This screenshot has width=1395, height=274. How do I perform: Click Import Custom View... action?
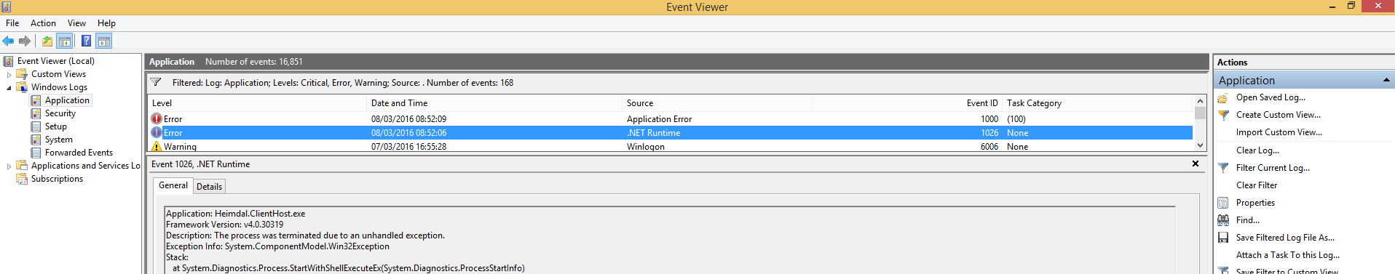pos(1279,132)
